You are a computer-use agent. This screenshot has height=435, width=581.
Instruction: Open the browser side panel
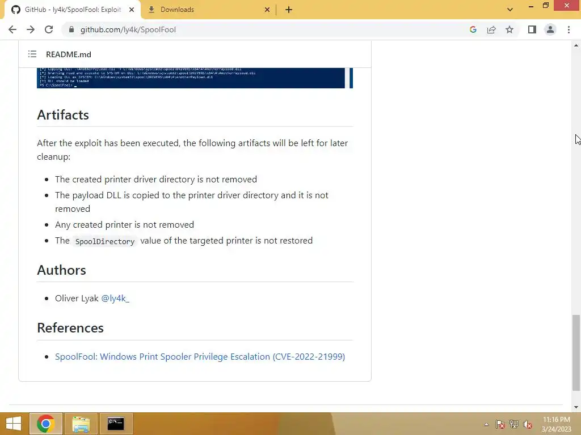point(532,29)
